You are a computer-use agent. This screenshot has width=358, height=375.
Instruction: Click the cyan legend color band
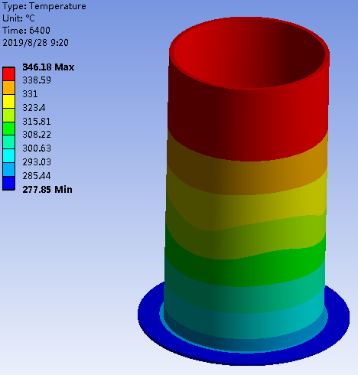pos(8,156)
